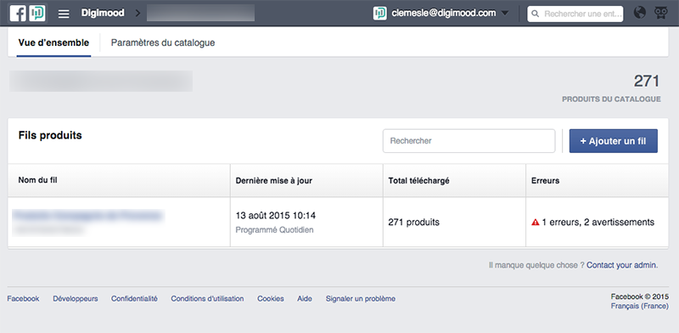Click the red warning triangle icon
Screen dimensions: 679x333
[536, 223]
